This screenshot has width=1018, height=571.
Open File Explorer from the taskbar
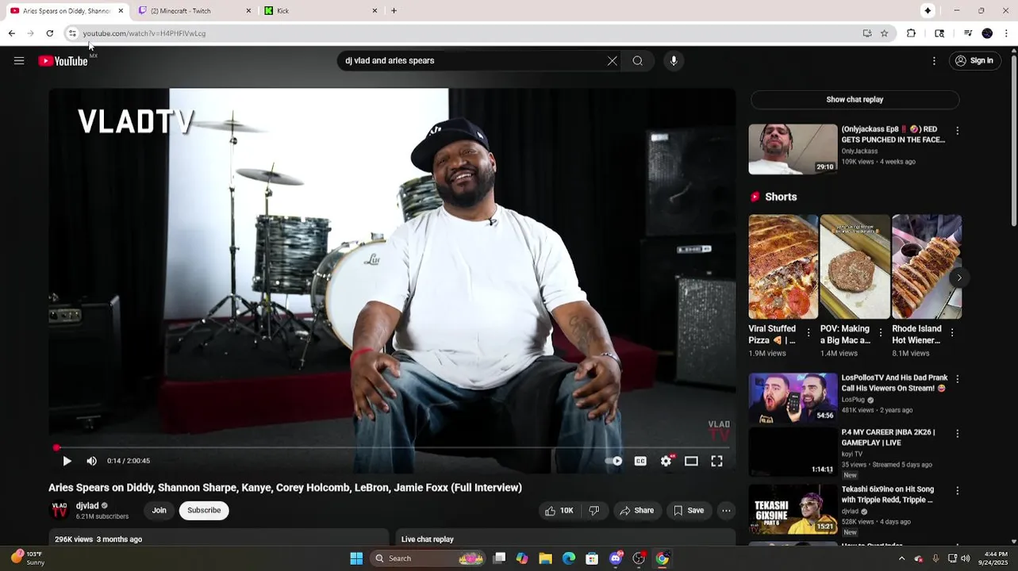click(545, 558)
